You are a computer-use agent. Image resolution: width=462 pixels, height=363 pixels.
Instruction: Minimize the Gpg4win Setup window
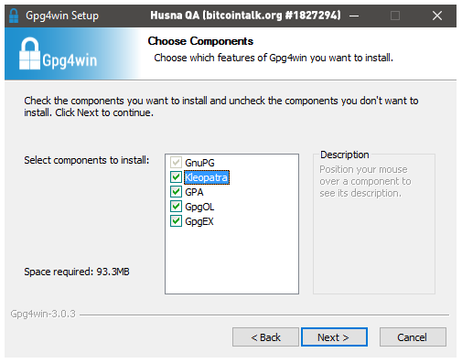pos(354,16)
